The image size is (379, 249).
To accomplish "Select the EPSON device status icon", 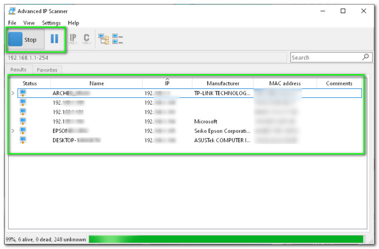I will tap(23, 130).
